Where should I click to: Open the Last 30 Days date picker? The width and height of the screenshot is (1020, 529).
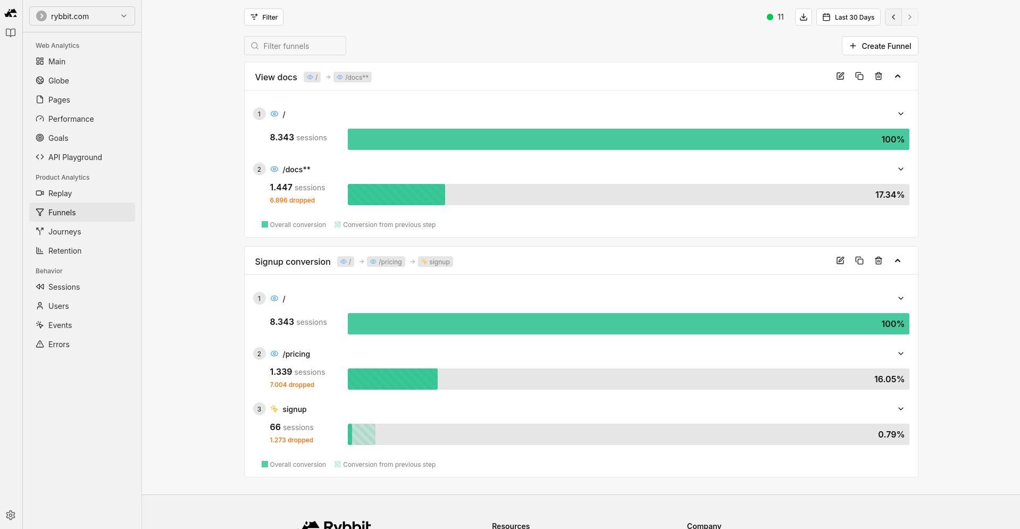click(x=848, y=16)
